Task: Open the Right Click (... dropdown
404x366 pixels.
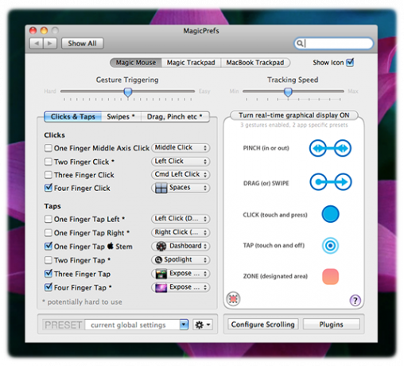Action: [181, 232]
